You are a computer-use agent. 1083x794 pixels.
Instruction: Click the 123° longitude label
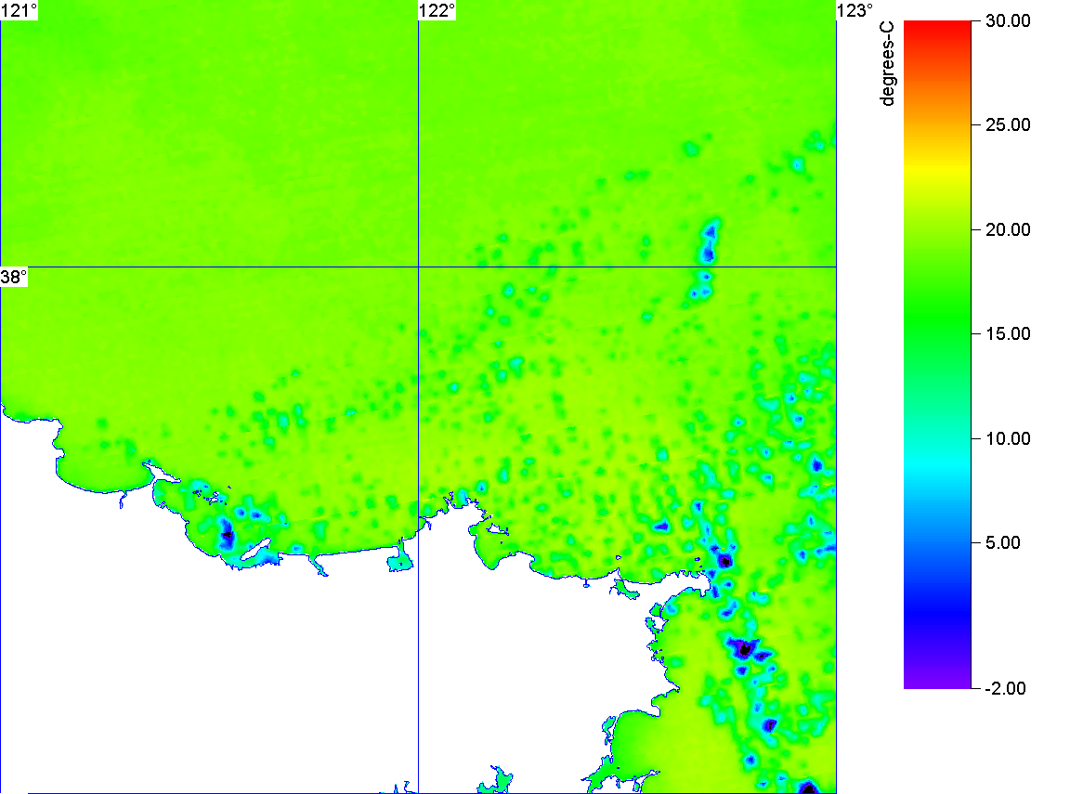pyautogui.click(x=855, y=10)
